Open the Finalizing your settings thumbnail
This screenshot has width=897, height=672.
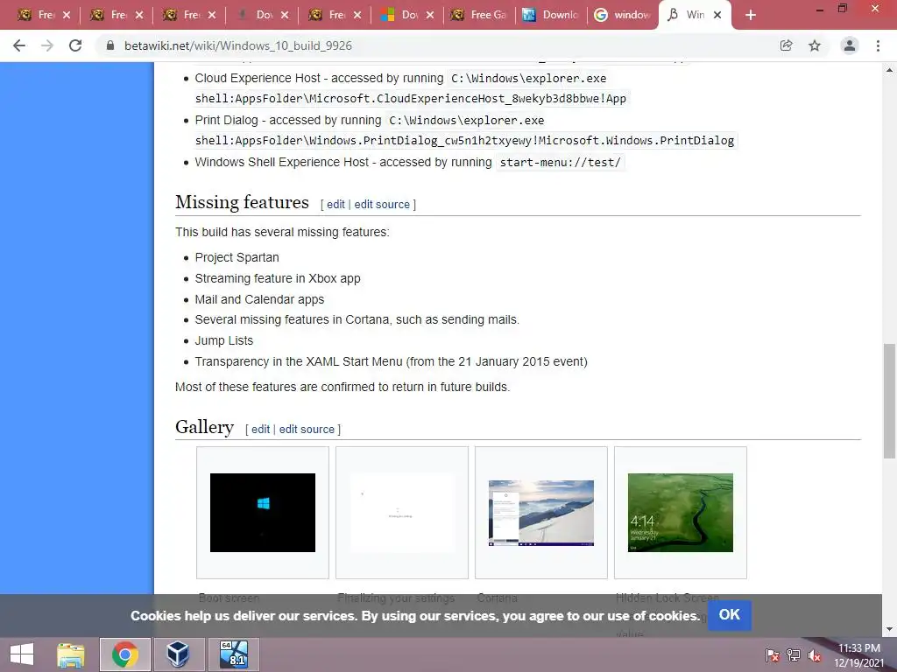tap(402, 513)
